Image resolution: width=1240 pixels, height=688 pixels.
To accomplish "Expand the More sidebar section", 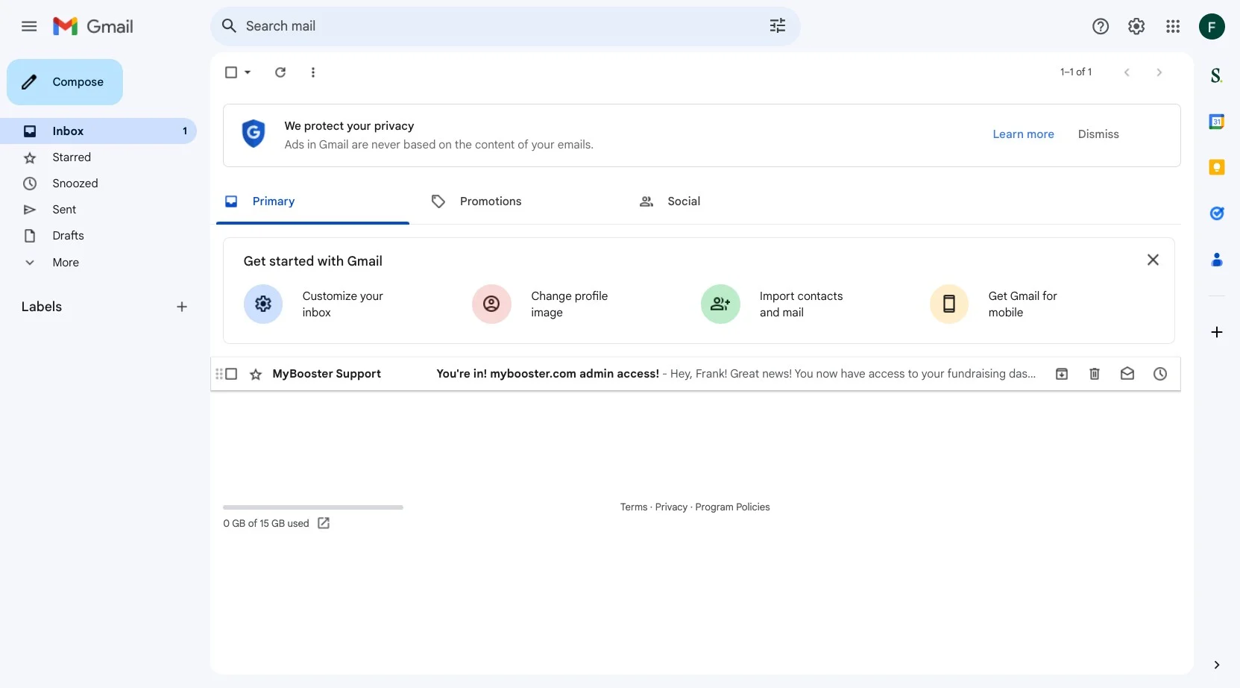I will coord(66,263).
